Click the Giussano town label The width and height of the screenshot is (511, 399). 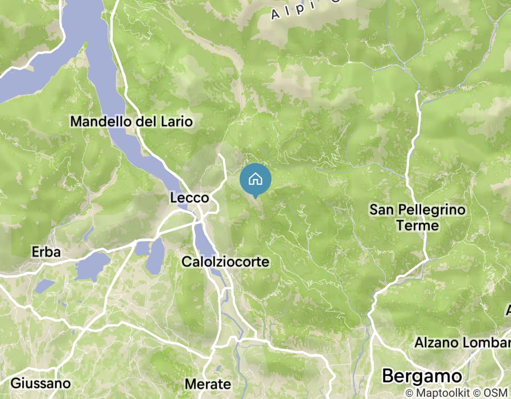(x=40, y=384)
